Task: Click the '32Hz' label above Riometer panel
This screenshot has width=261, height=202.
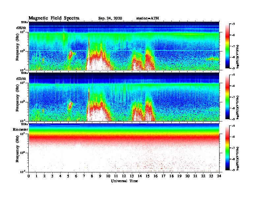Action: (24, 124)
